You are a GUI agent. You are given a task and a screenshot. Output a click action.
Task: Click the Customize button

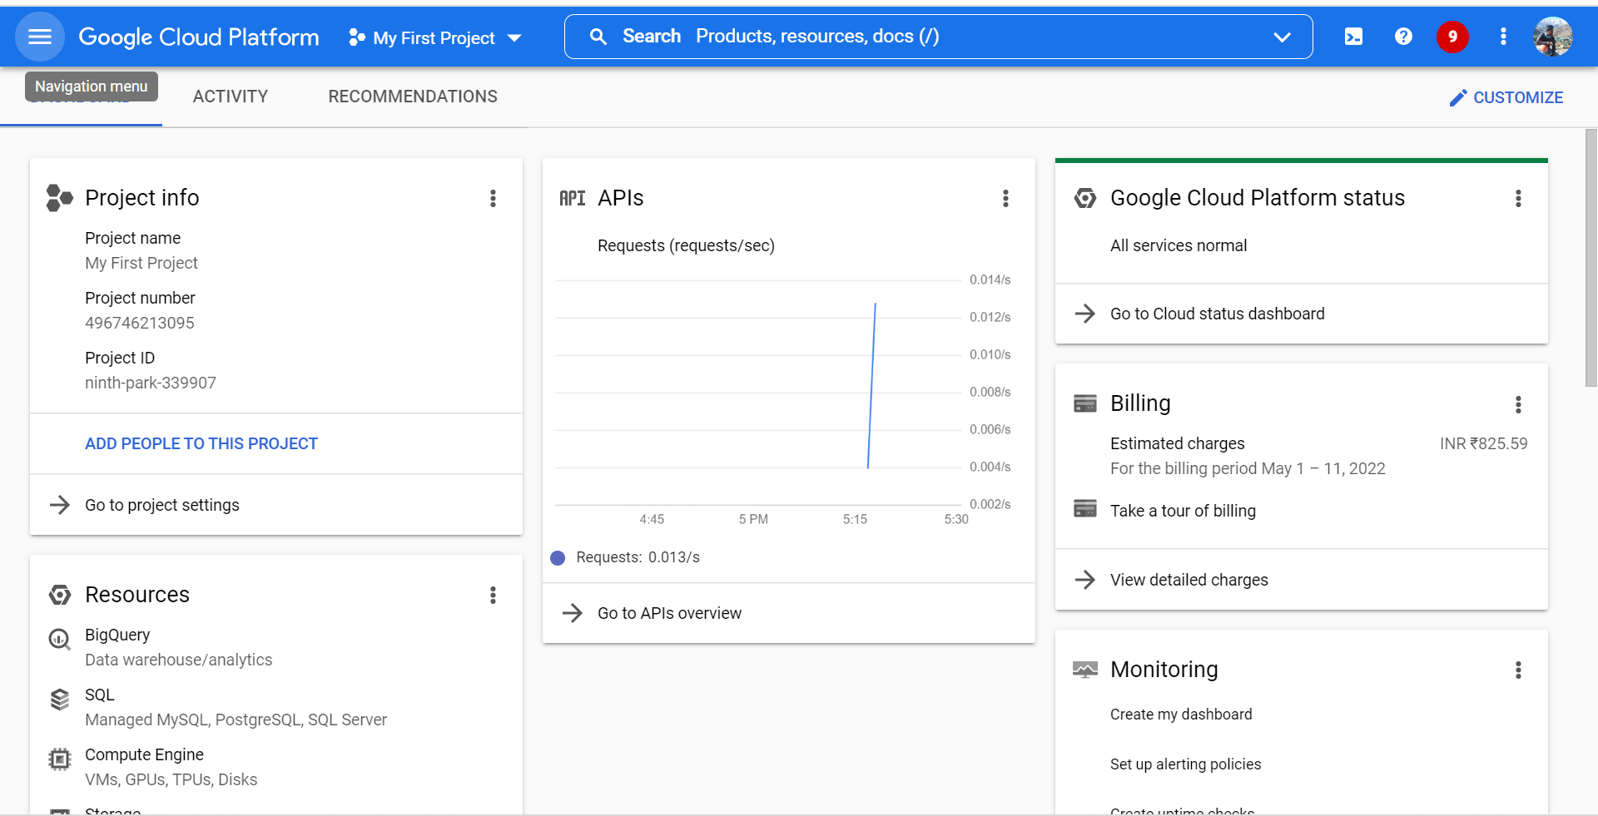pos(1506,97)
